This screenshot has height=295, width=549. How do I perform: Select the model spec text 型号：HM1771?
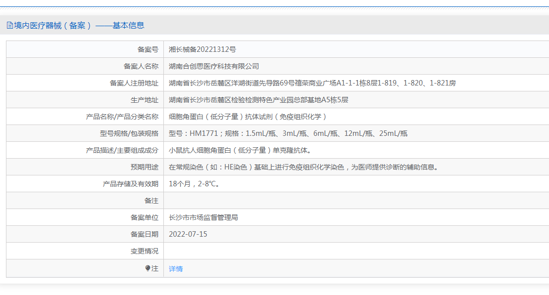point(193,133)
